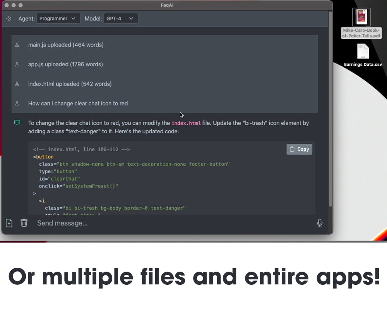Screen dimensions: 387x310
Task: Click the chevron arrow in the Programmer selector
Action: point(73,19)
